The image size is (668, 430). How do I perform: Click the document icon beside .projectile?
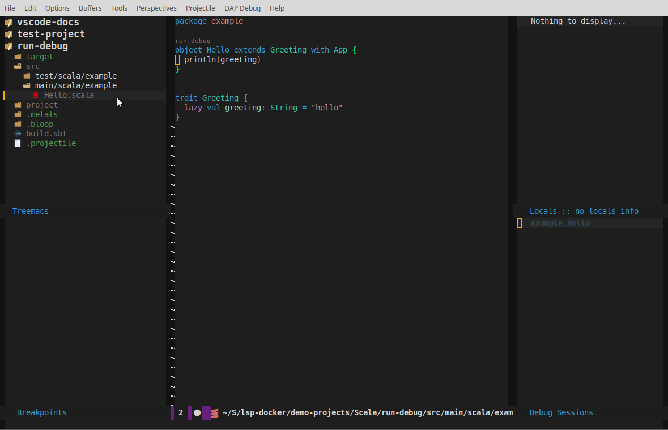point(17,143)
